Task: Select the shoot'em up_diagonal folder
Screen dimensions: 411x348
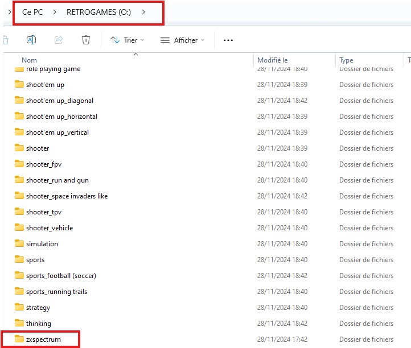Action: coord(59,101)
